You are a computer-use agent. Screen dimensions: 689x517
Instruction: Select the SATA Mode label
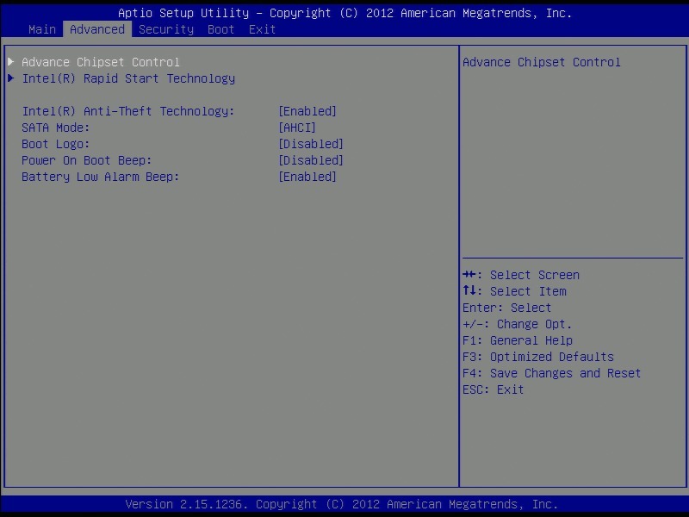point(56,128)
